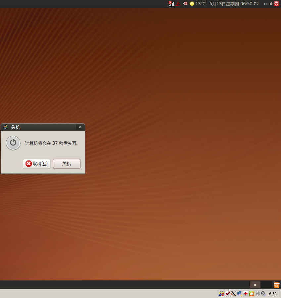Click the notepad-with-pen tray icon

[x=227, y=294]
